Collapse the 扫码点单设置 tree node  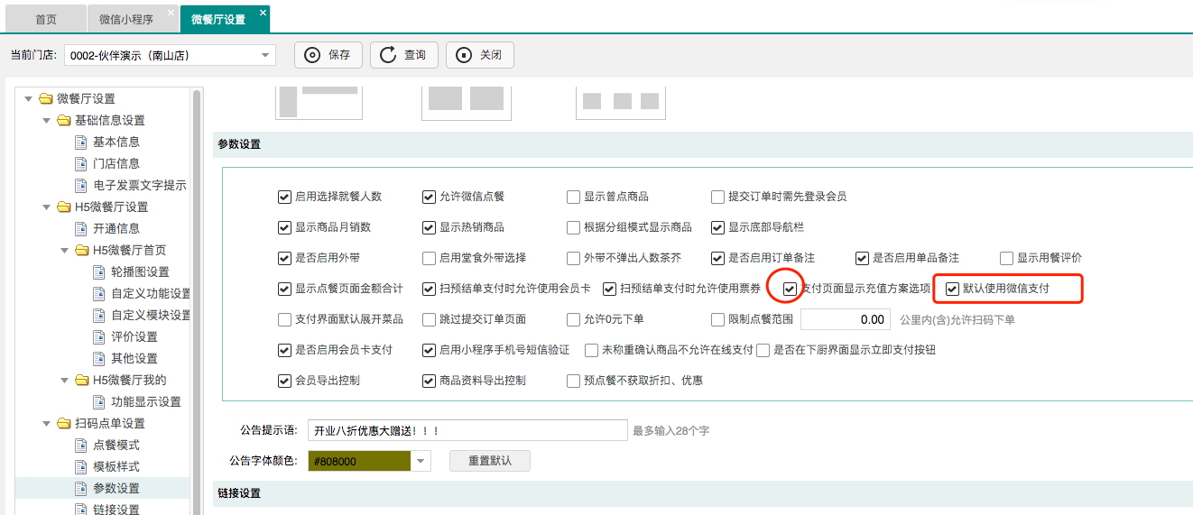tap(47, 423)
